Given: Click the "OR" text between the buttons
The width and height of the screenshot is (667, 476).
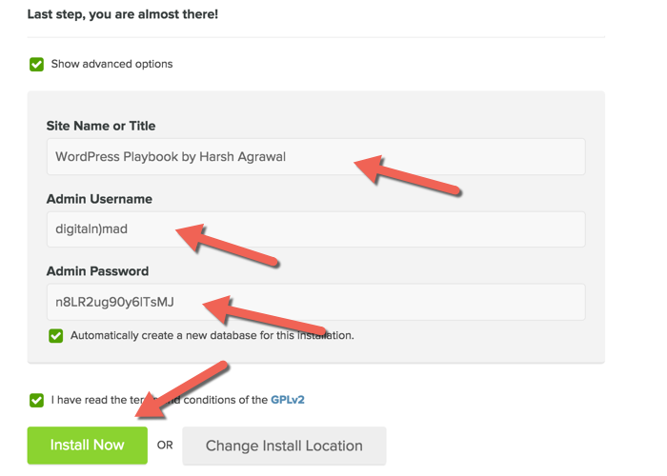Looking at the screenshot, I should (165, 446).
